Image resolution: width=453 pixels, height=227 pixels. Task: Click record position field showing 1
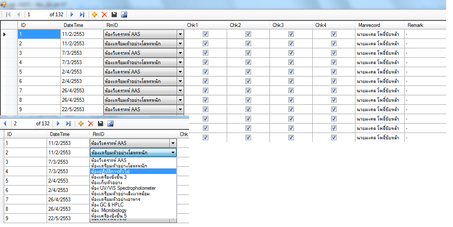coord(37,15)
